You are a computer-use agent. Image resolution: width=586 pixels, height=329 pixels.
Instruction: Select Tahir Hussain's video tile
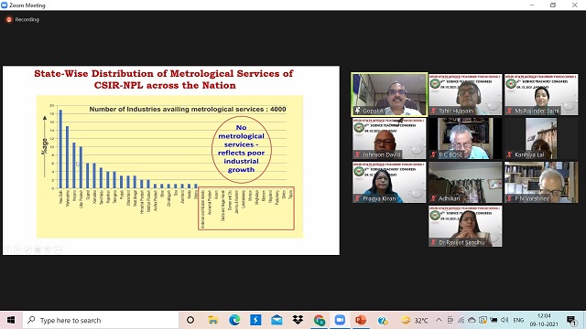[465, 94]
